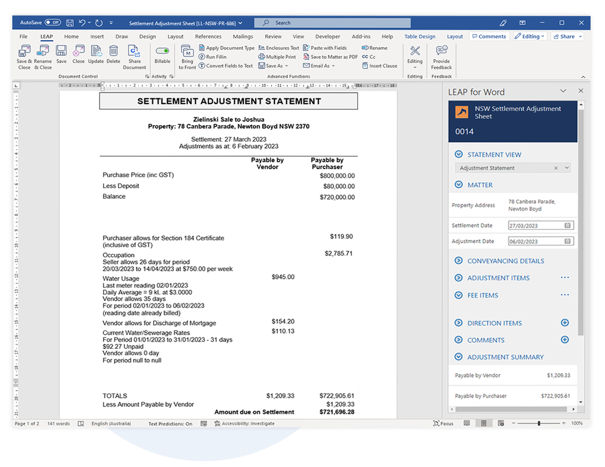
Task: Open the Editing mode dropdown button
Action: coord(530,36)
